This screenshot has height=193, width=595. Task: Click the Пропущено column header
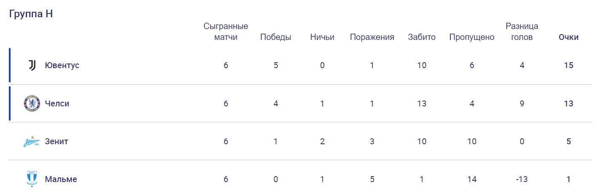tap(471, 37)
